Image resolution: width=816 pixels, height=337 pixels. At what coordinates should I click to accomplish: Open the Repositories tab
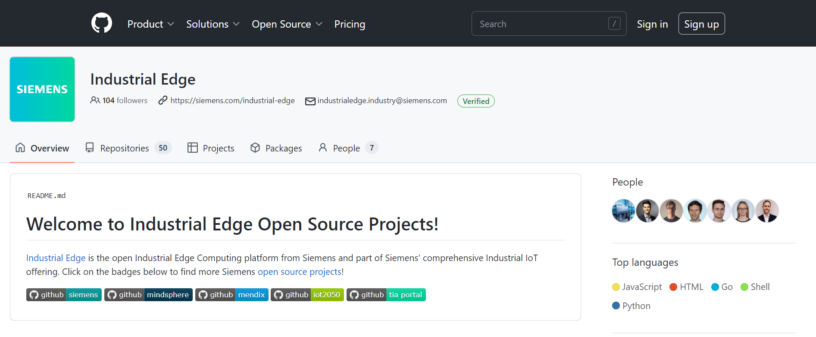128,148
